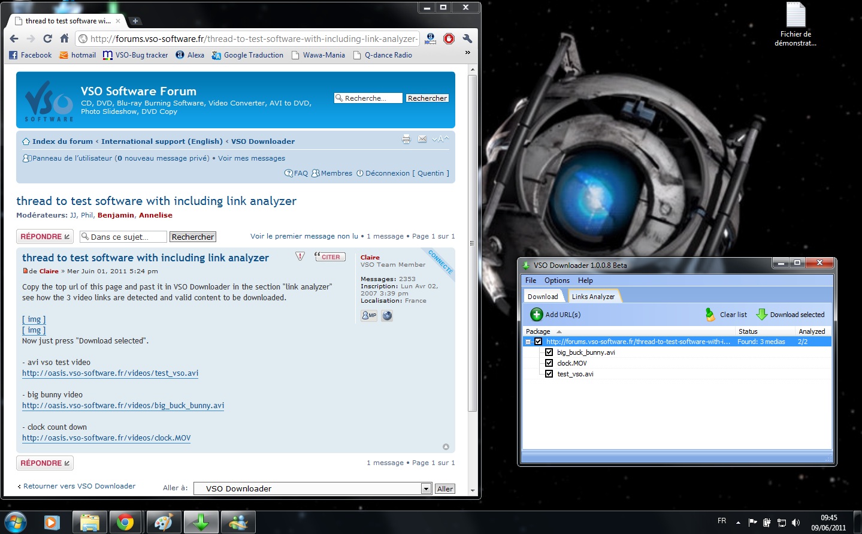Open the Facebook bookmark

(x=31, y=55)
